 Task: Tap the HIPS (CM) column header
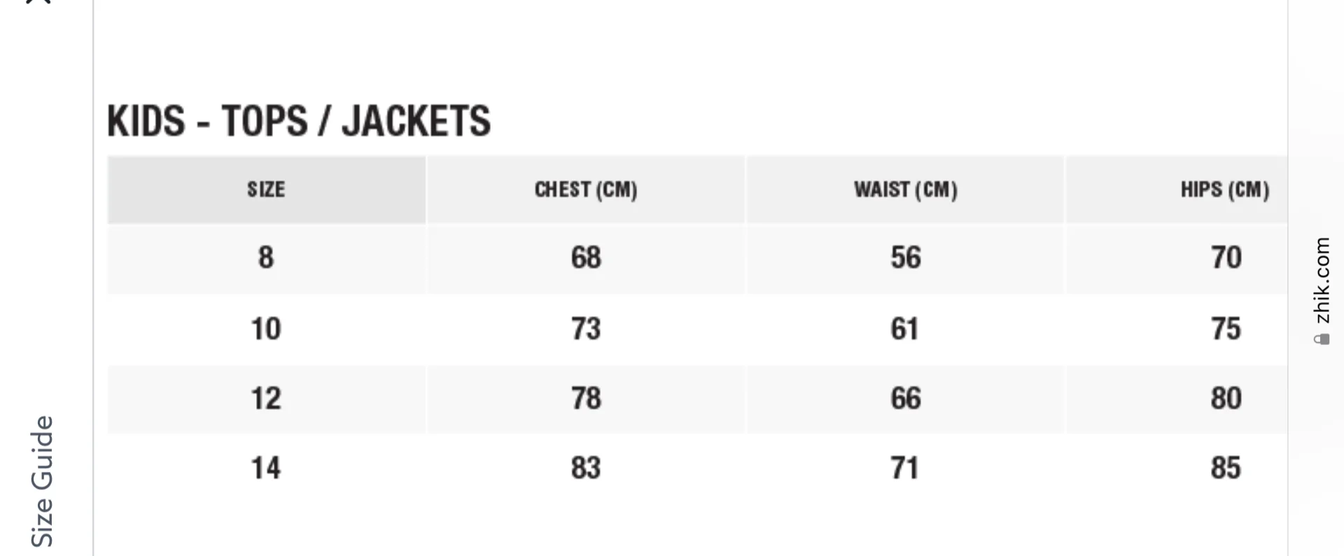(x=1224, y=190)
